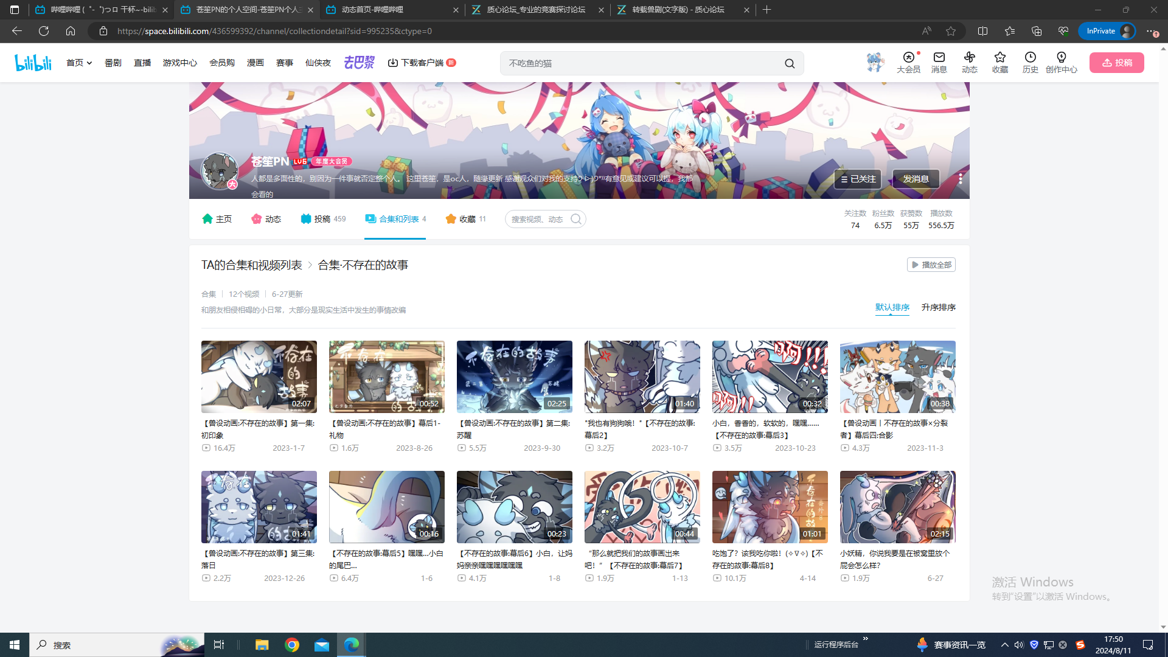
Task: Click the browser back arrow
Action: click(17, 31)
